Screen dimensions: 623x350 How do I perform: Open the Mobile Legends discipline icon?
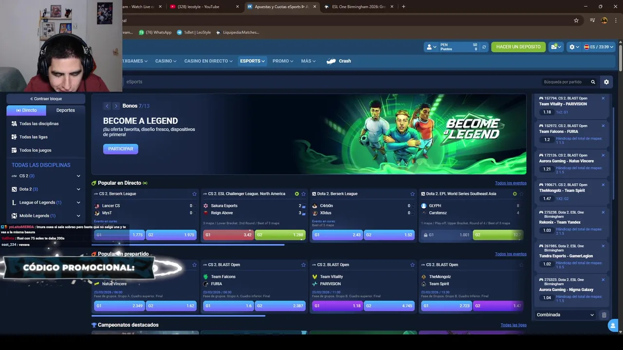pyautogui.click(x=15, y=216)
